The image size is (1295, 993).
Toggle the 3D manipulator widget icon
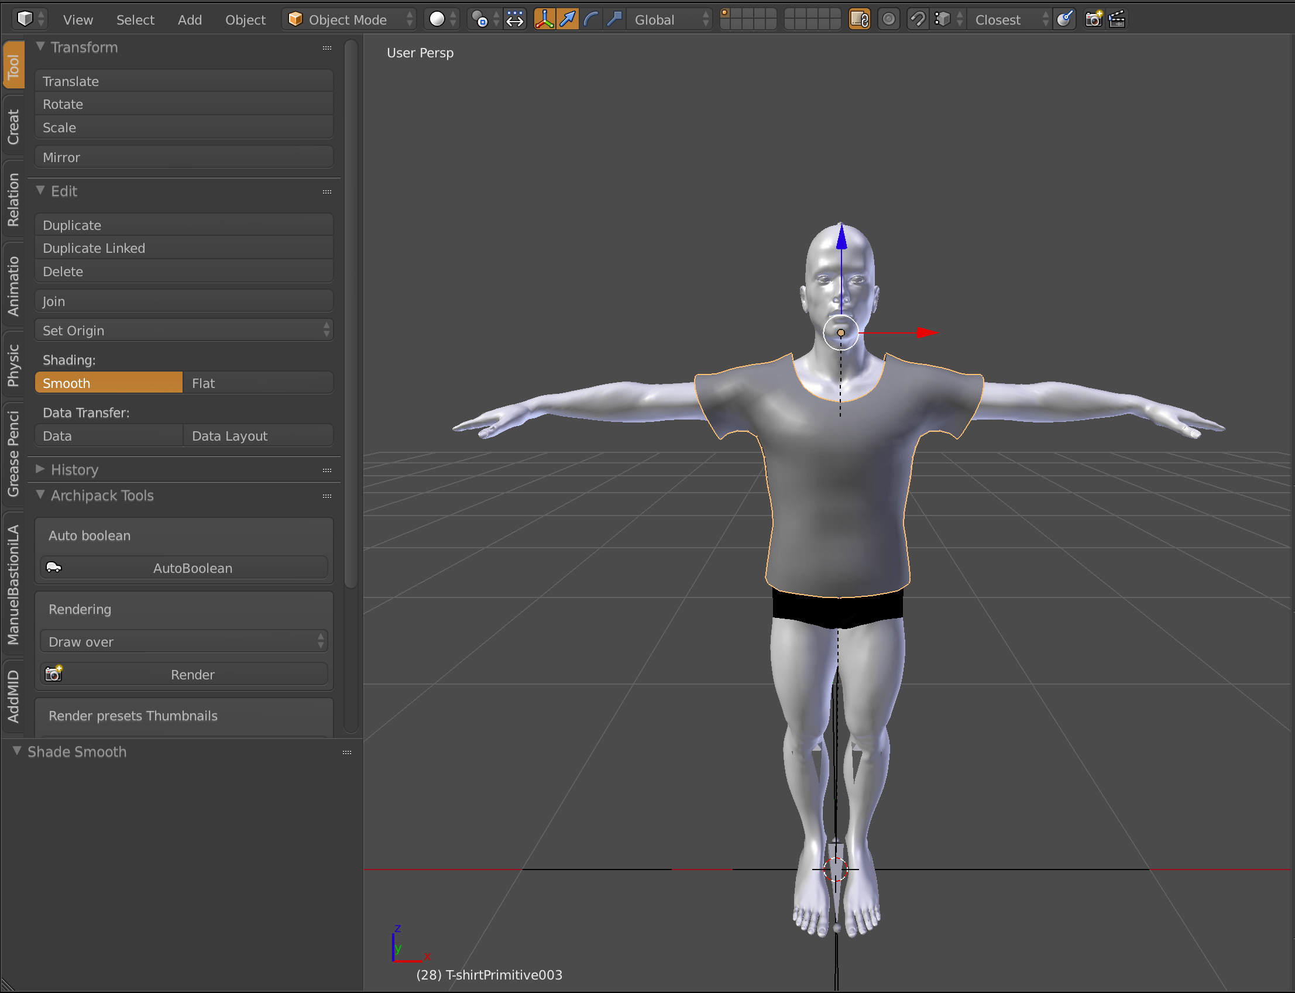pos(544,19)
